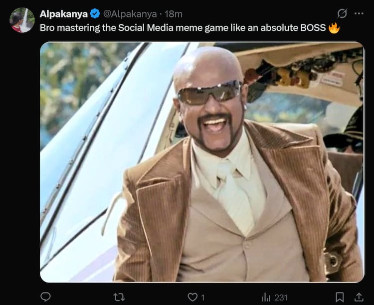This screenshot has width=374, height=305.
Task: Open Alpakanya's profile picture avatar
Action: (22, 20)
